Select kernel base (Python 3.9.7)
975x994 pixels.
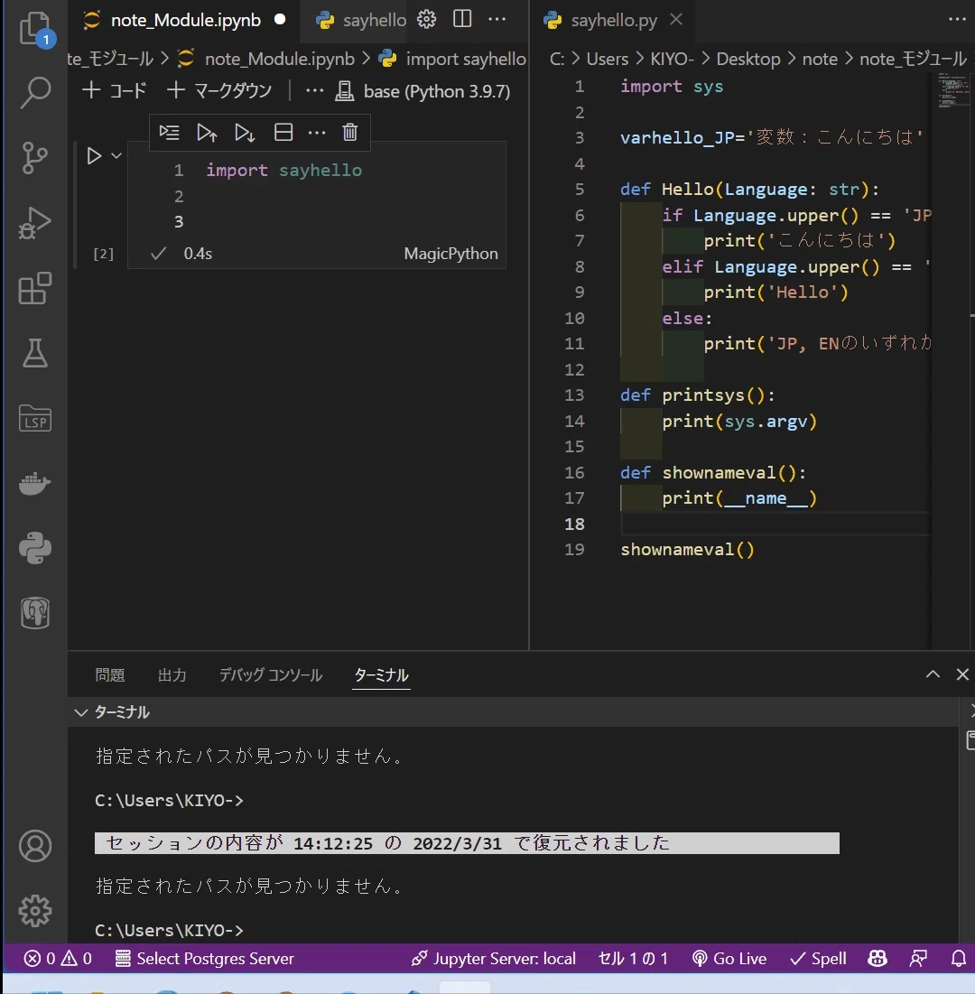click(x=422, y=91)
